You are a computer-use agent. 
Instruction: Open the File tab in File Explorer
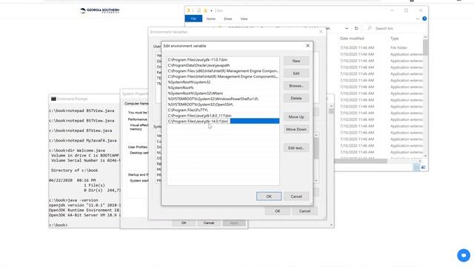[x=193, y=19]
